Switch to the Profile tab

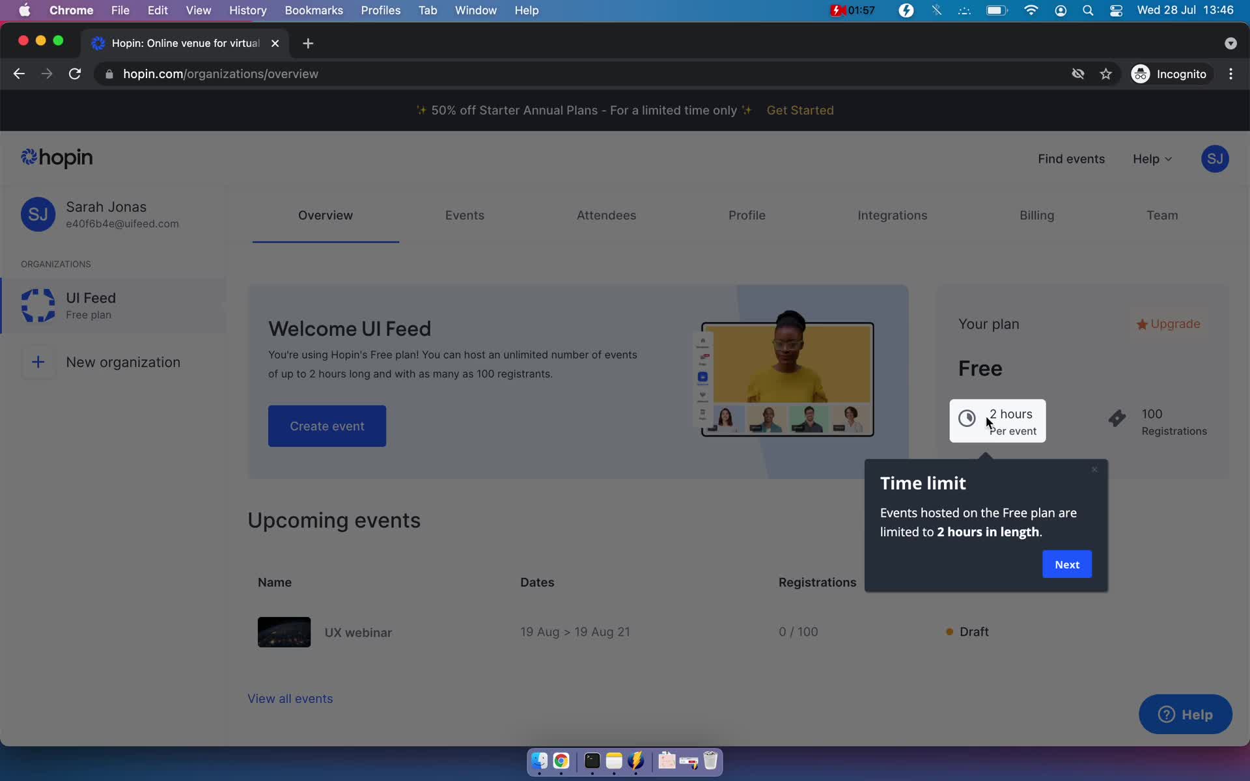point(747,215)
